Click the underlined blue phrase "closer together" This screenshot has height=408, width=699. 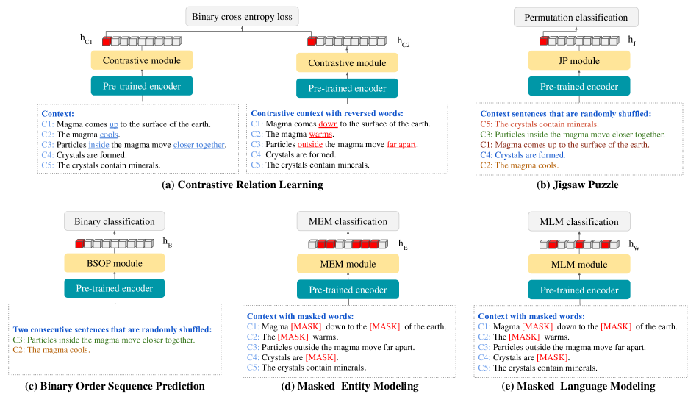pyautogui.click(x=199, y=145)
